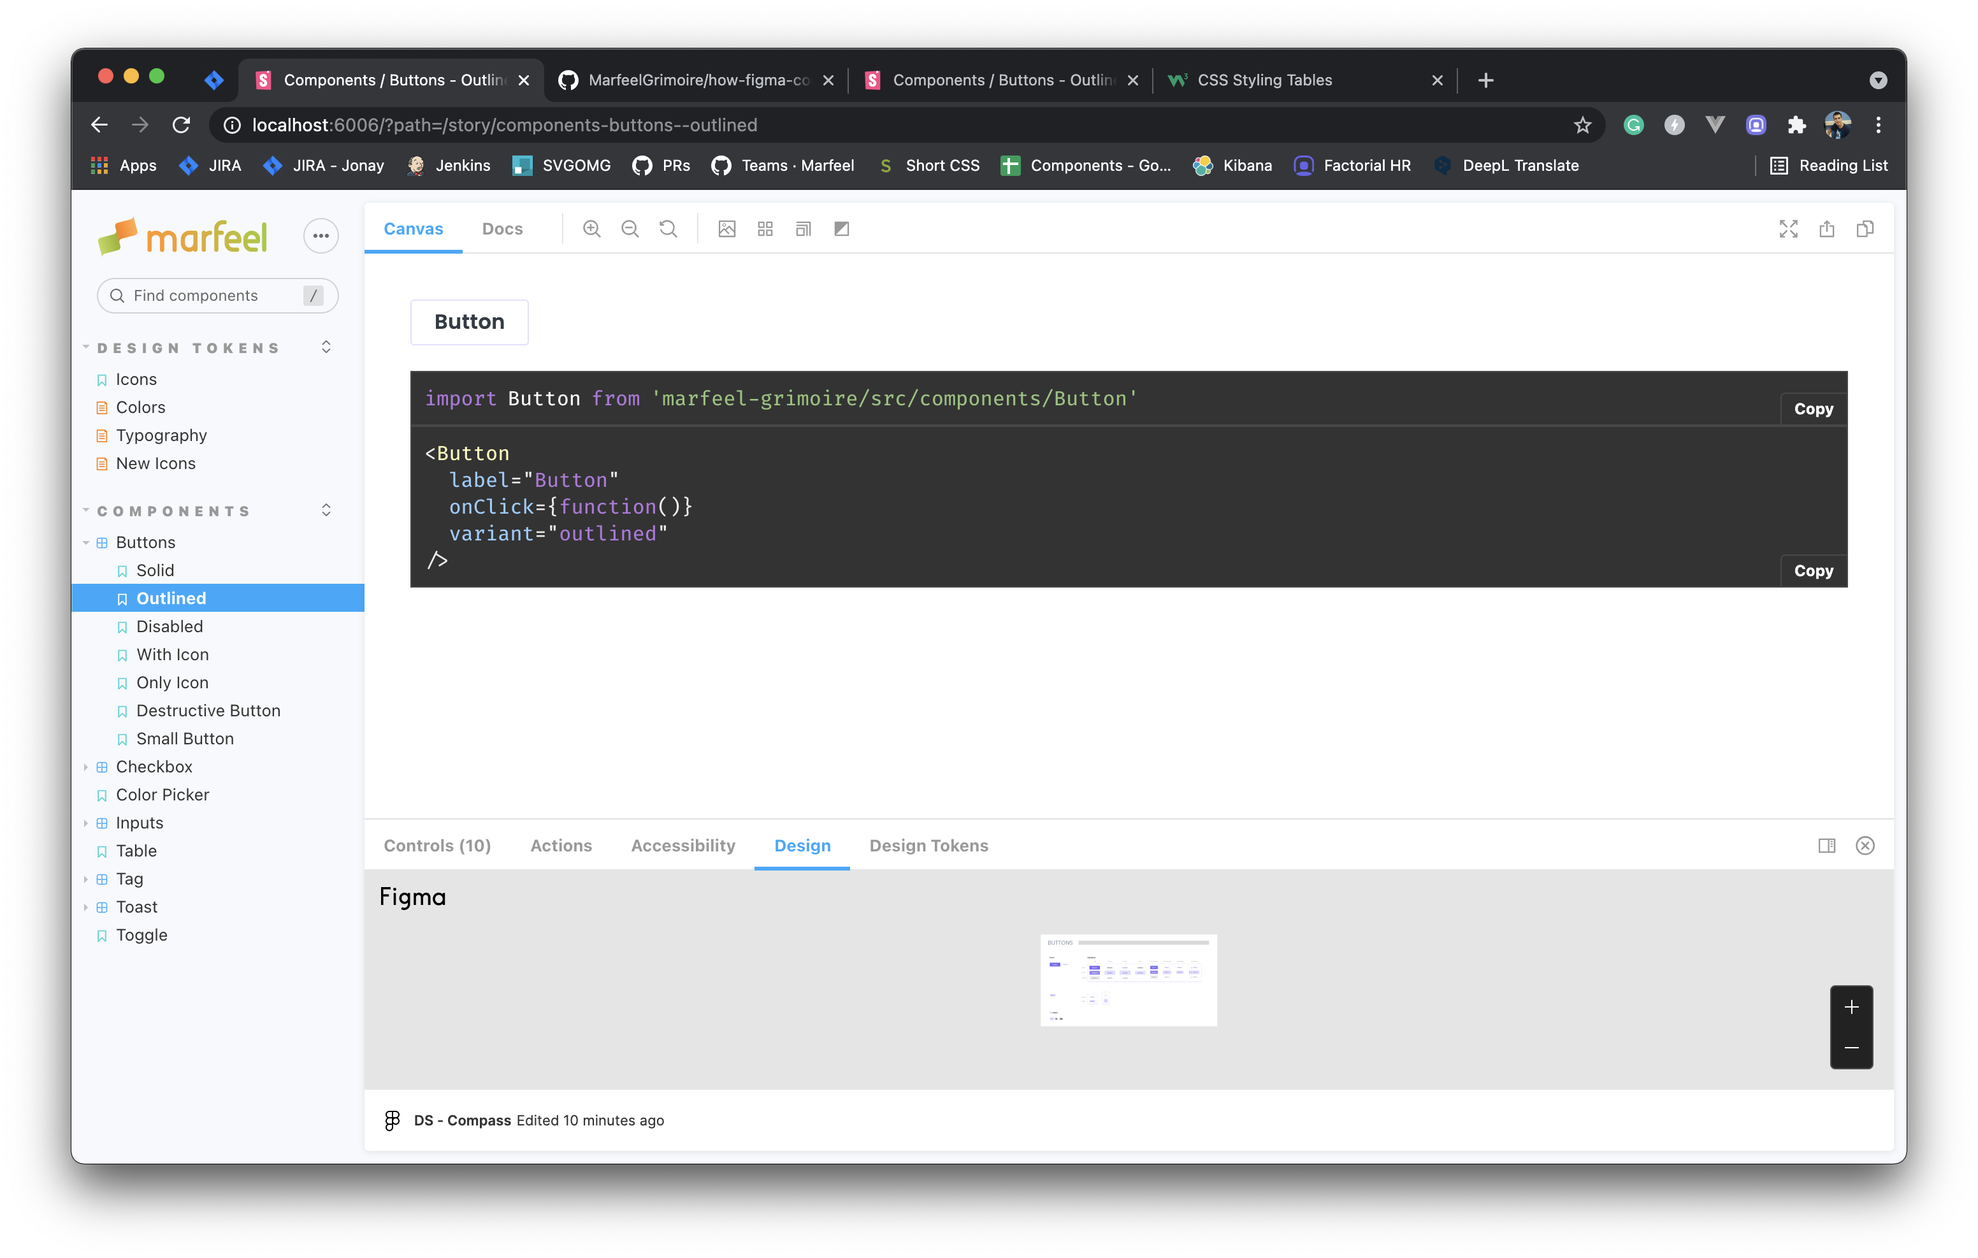Viewport: 1978px width, 1258px height.
Task: Go back in browser history
Action: pos(99,125)
